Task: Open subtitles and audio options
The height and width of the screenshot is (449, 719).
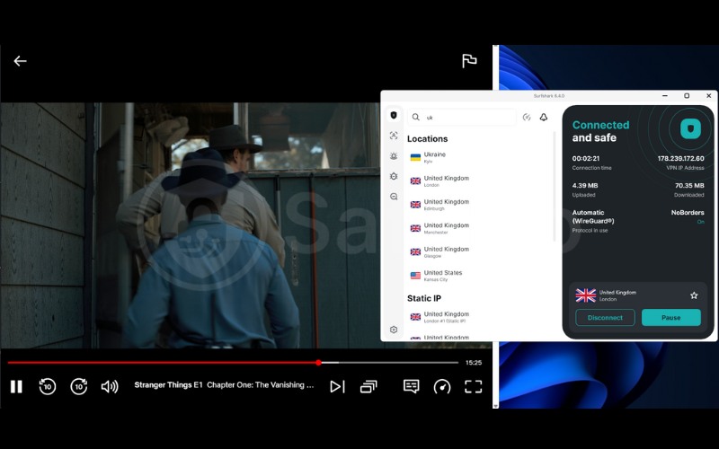Action: point(412,387)
